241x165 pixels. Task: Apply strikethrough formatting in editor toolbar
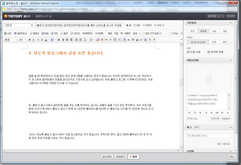(x=42, y=40)
